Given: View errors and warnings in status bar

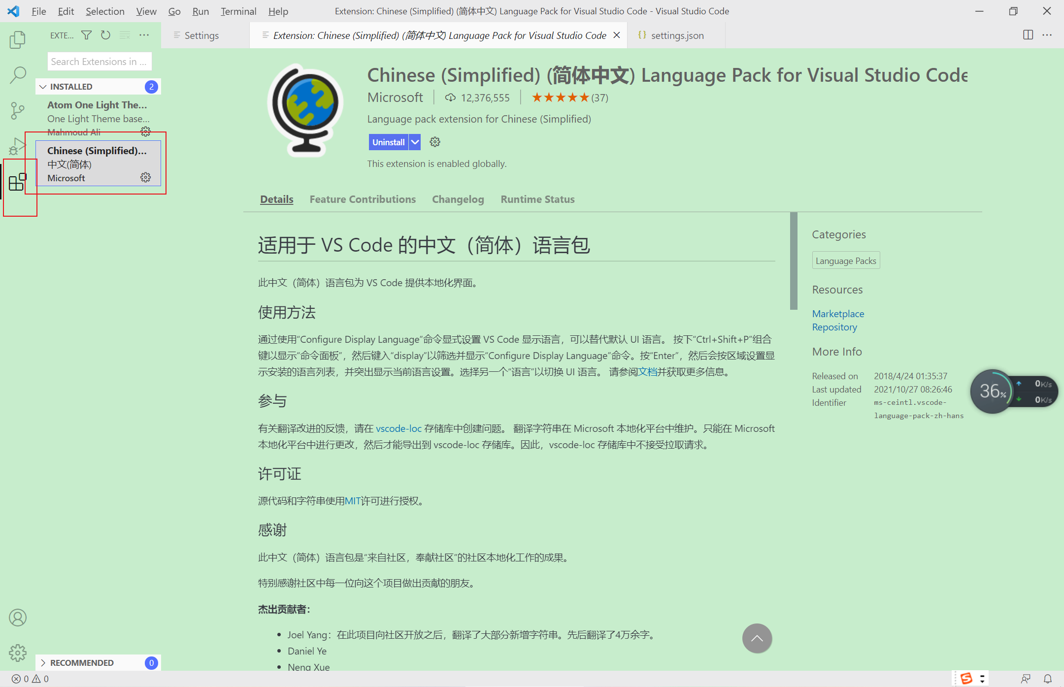Looking at the screenshot, I should point(31,679).
